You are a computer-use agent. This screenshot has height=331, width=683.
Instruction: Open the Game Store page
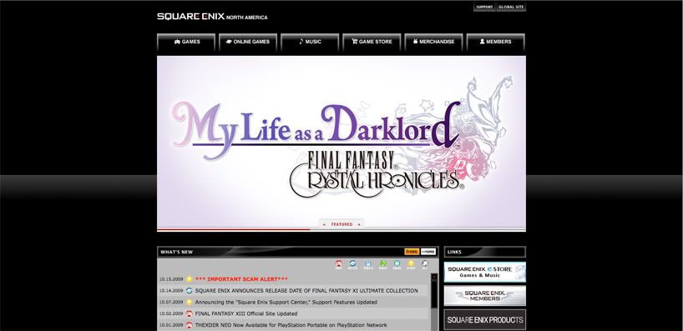click(x=372, y=43)
